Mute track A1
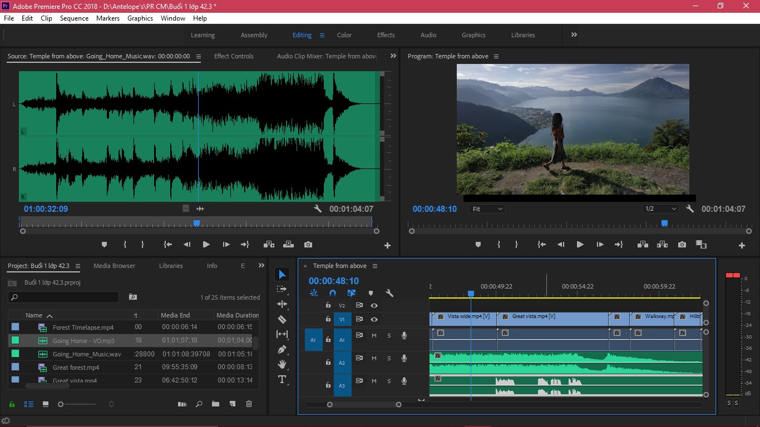 coord(374,335)
